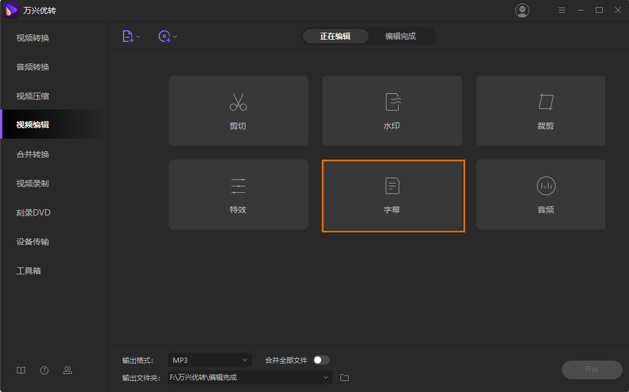Click the 开始 start button
The width and height of the screenshot is (629, 392).
click(592, 369)
